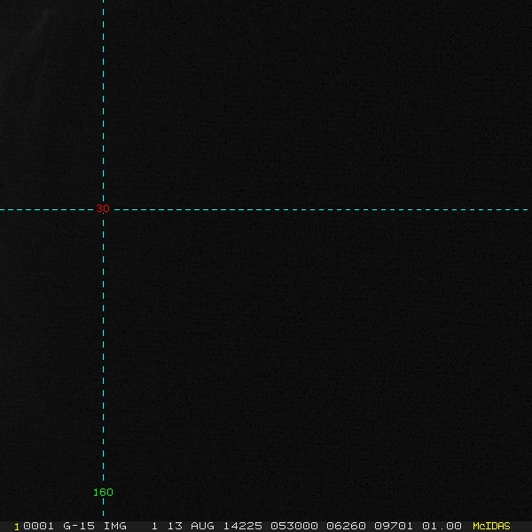Click horizontal dashed line at its midpoint
532x532 pixels.
(266, 210)
